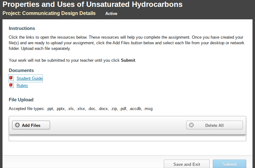The image size is (255, 168).
Task: Click the empty uploaded files list area
Action: click(x=127, y=138)
